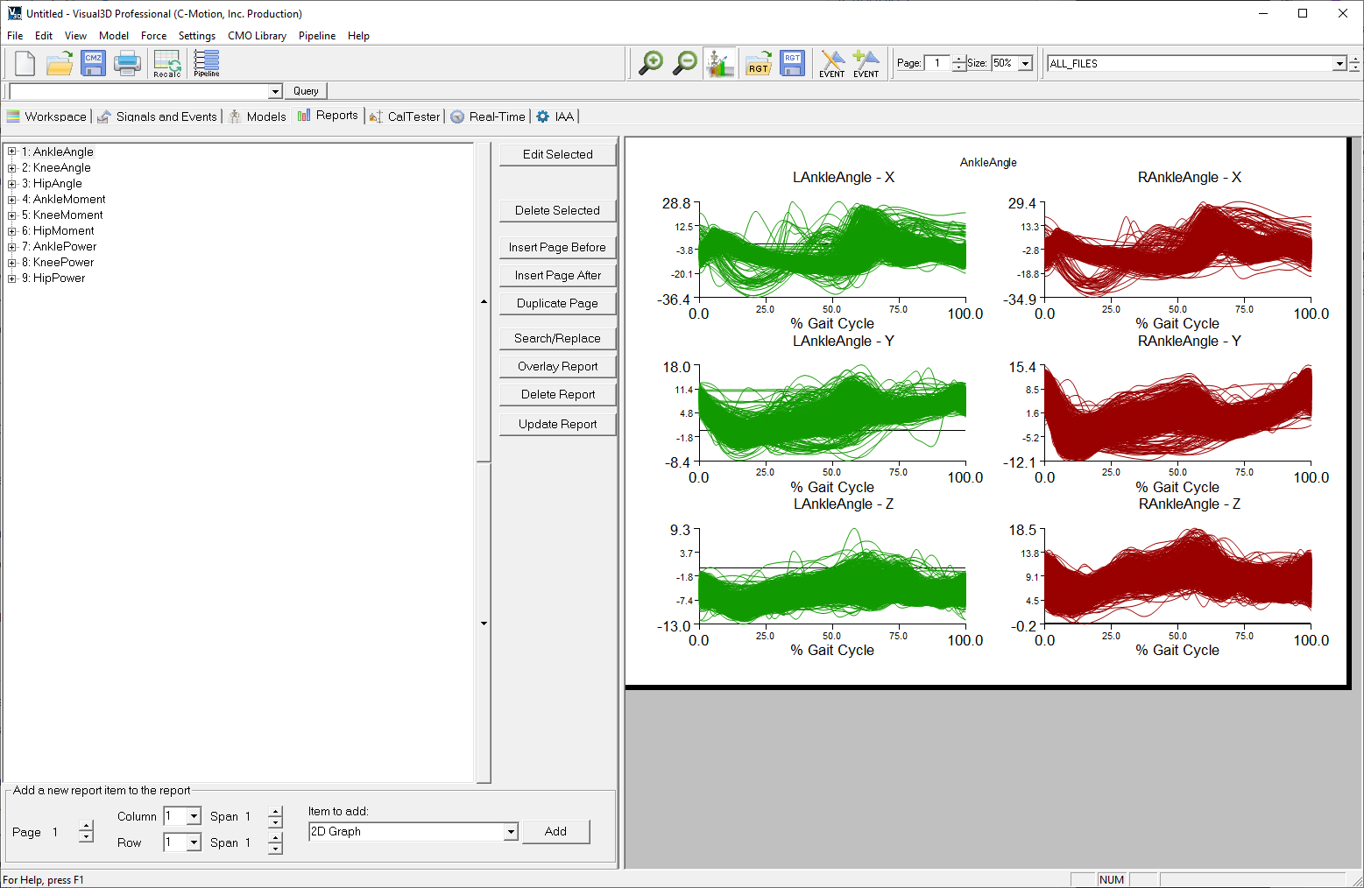1364x888 pixels.
Task: Open the Size percentage dropdown
Action: pyautogui.click(x=1026, y=63)
